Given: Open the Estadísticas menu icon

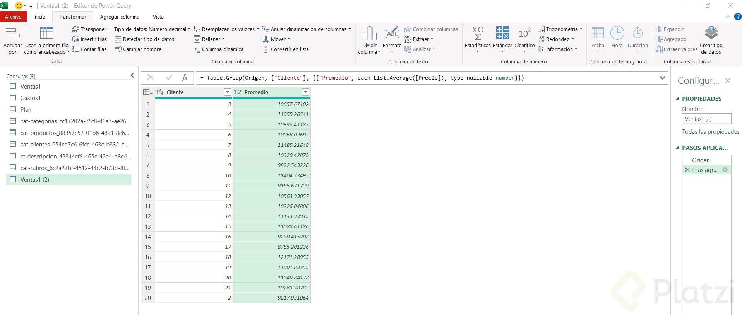Looking at the screenshot, I should (x=478, y=33).
